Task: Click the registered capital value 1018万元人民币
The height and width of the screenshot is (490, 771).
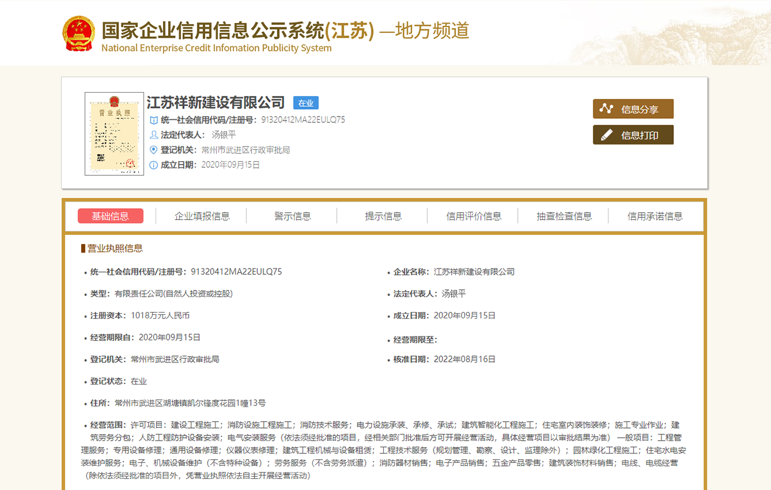Action: pyautogui.click(x=160, y=315)
